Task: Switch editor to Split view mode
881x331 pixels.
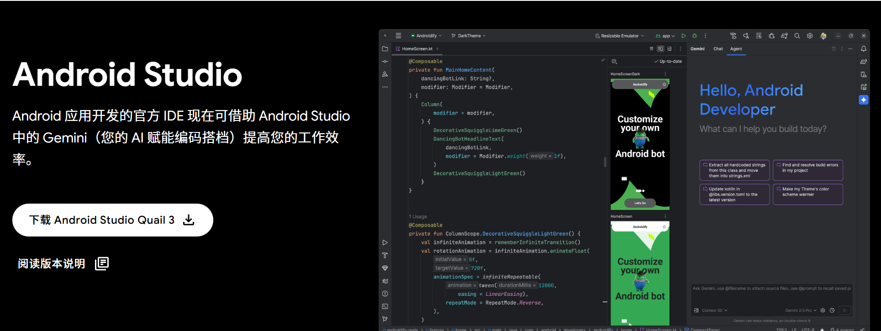Action: [660, 49]
